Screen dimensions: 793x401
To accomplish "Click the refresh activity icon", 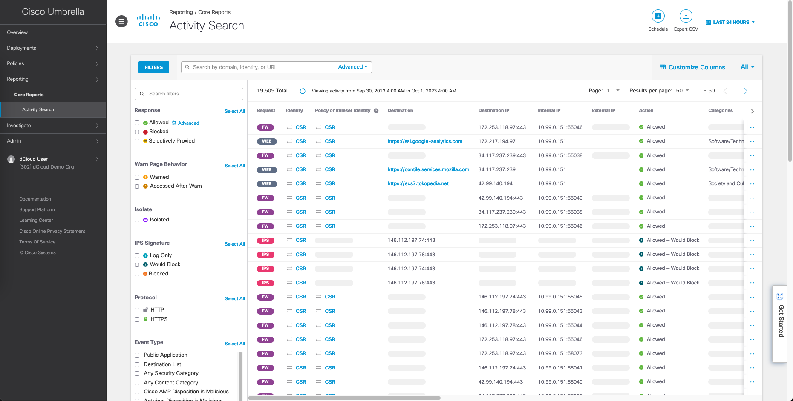I will coord(303,91).
